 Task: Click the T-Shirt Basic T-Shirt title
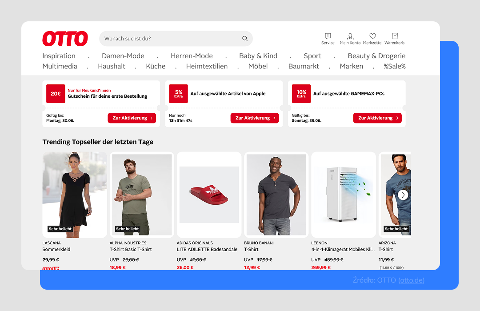[131, 250]
